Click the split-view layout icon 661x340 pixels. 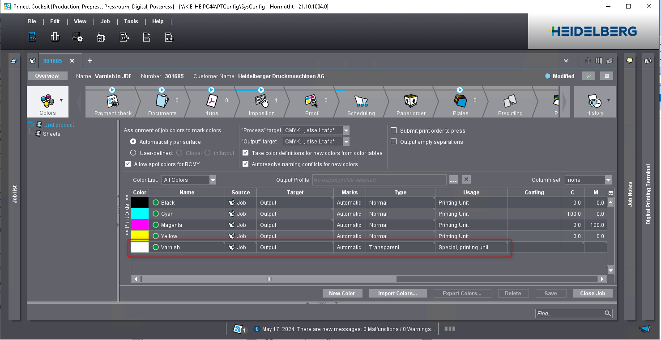(588, 60)
